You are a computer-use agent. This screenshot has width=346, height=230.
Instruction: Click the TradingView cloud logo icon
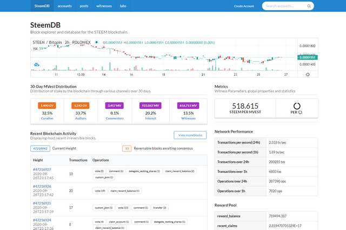(37, 64)
